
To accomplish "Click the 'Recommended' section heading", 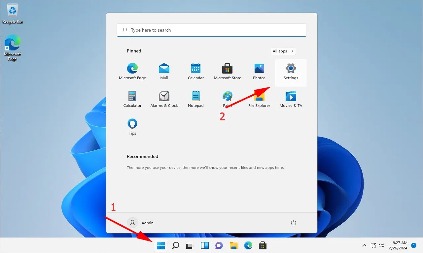I will click(143, 156).
